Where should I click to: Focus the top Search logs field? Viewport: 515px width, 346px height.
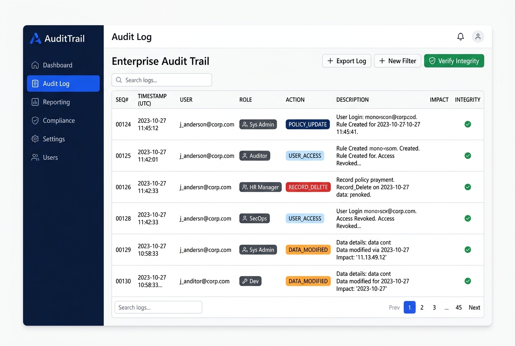pos(162,80)
